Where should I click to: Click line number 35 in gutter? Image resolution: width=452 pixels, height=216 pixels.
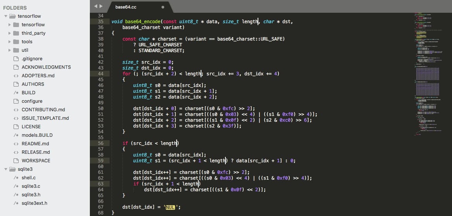[101, 22]
